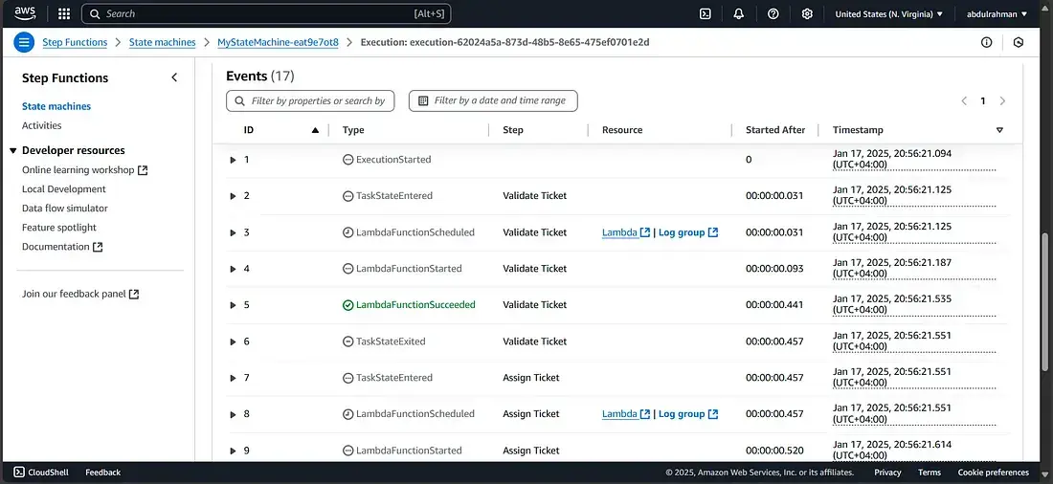Open Online learning workshop link

pyautogui.click(x=78, y=170)
